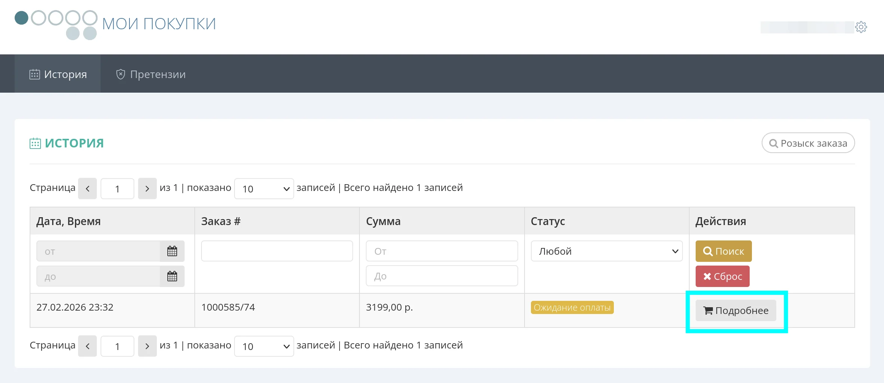884x383 pixels.
Task: Go to next page in top pagination
Action: (147, 189)
